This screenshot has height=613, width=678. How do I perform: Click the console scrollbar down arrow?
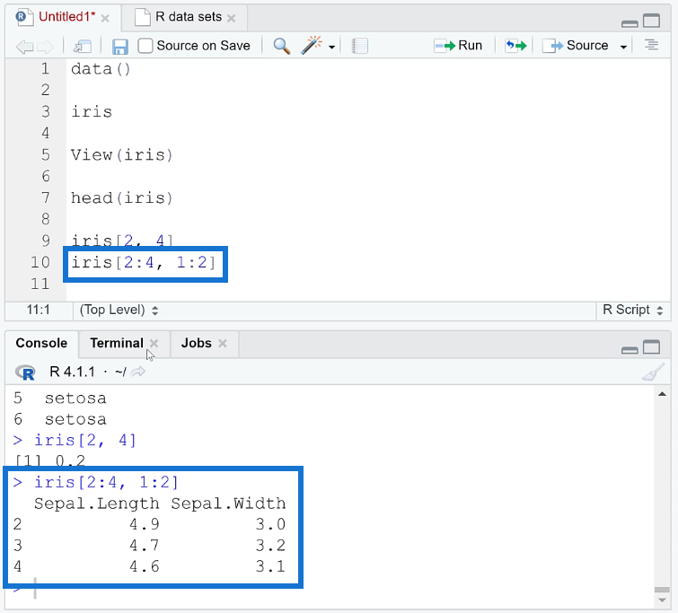point(662,600)
